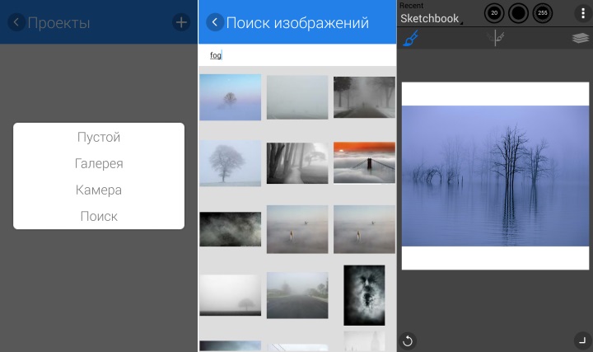
Task: Choose Поиск to search images
Action: [99, 217]
